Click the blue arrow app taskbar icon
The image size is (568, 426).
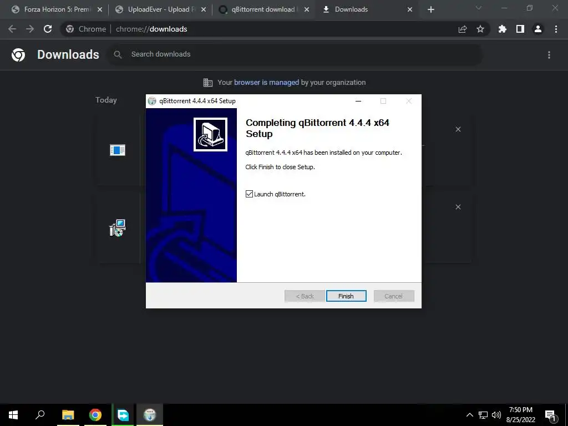[123, 415]
